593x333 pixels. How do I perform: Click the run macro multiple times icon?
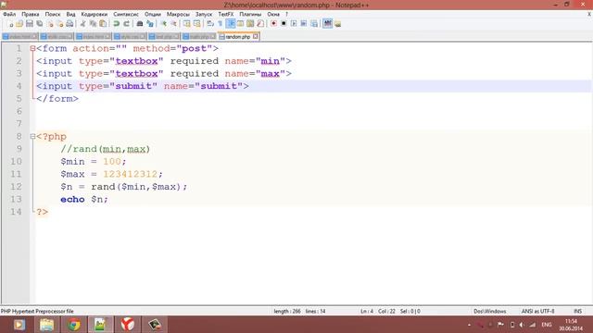click(304, 24)
